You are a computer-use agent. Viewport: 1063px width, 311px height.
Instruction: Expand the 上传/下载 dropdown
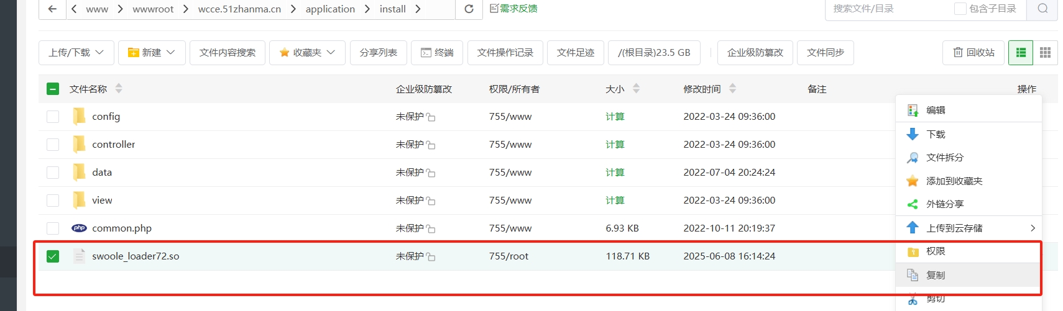pos(76,53)
